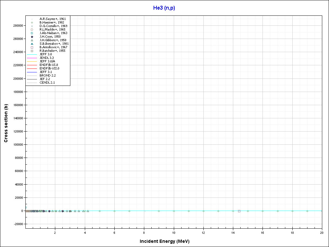Click the A.R.Sayres+, 1961 legend label

coord(52,19)
